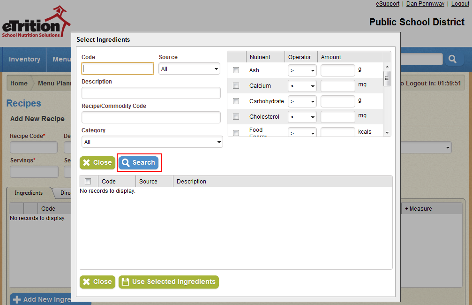Image resolution: width=472 pixels, height=305 pixels.
Task: Tick the Cholesterol nutrient checkbox
Action: 236,117
